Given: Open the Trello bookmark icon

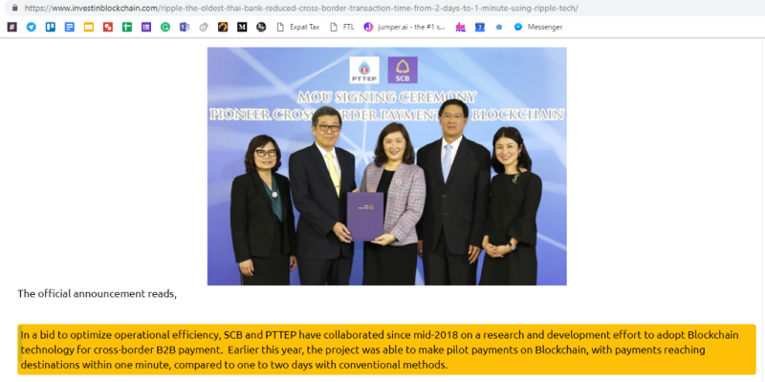Looking at the screenshot, I should [51, 28].
